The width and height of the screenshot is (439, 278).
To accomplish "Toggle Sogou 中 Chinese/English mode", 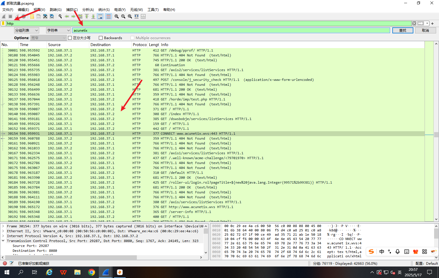I will pos(382,252).
